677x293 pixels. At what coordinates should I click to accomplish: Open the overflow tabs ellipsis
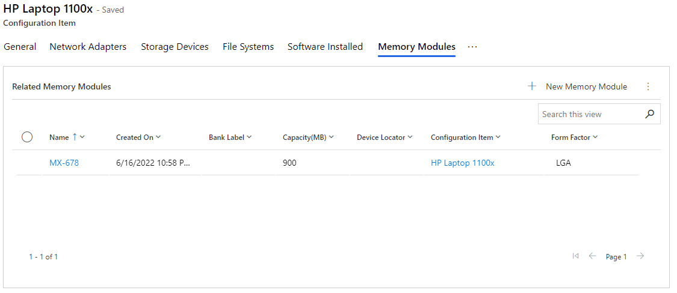472,47
